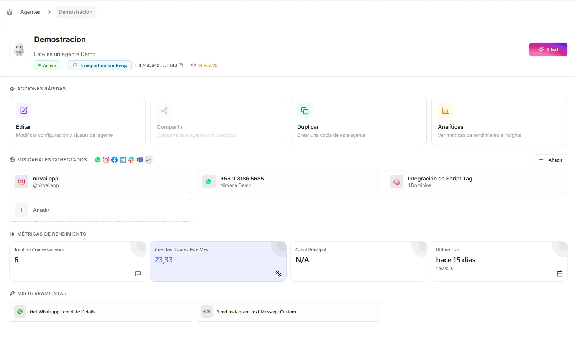Viewport: 575px width, 362px height.
Task: Copy the agent ID with copy icon
Action: tap(181, 66)
